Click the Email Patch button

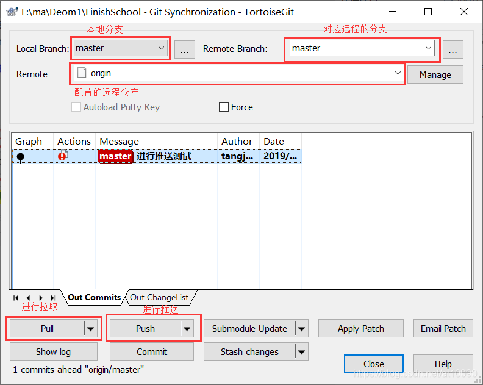443,329
